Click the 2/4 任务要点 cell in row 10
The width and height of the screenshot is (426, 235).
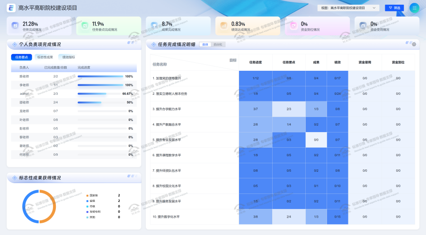[289, 217]
